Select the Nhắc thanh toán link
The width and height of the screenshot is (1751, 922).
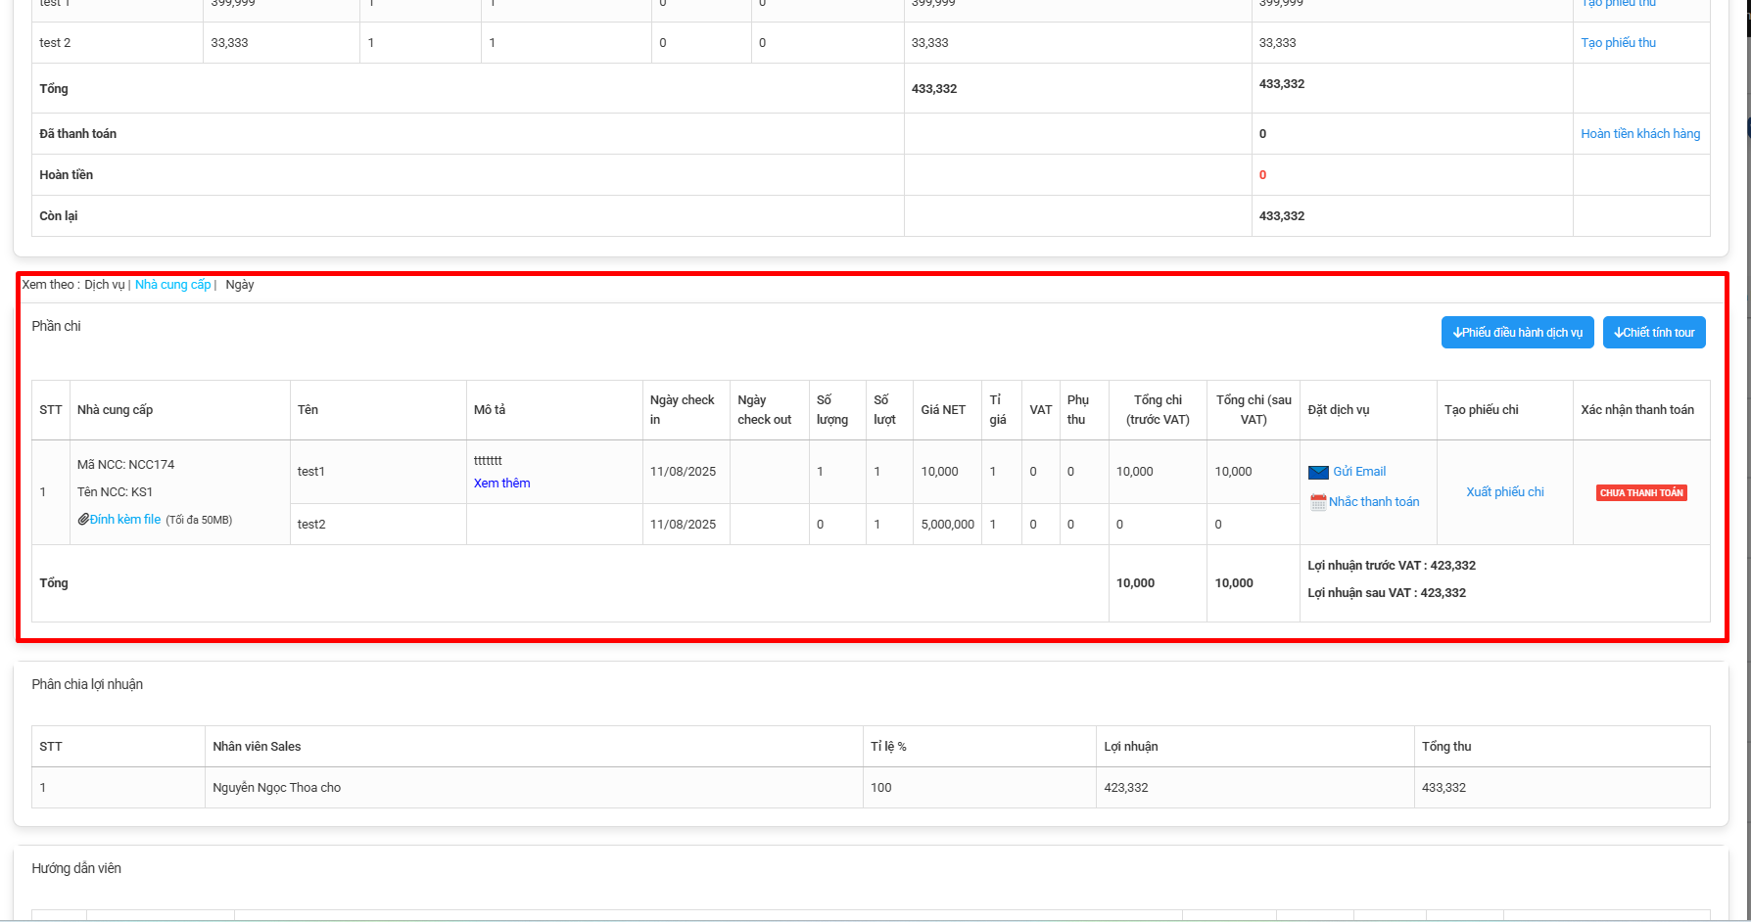click(1374, 502)
